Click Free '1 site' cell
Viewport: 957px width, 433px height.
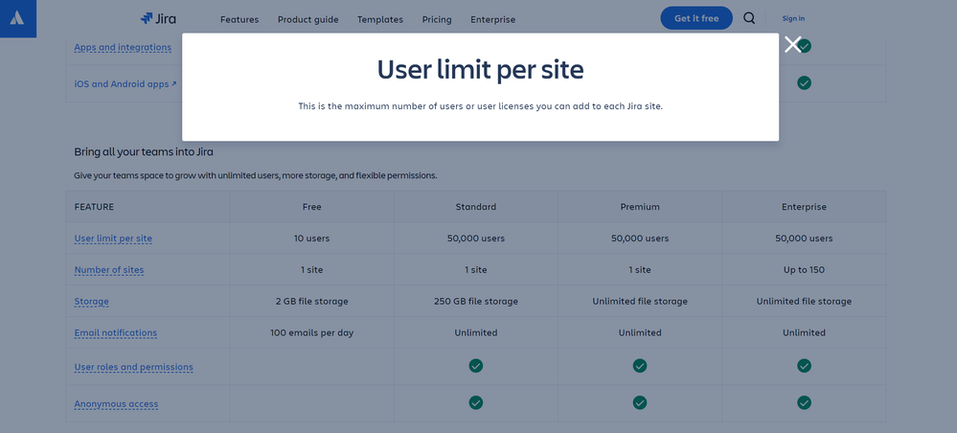312,269
